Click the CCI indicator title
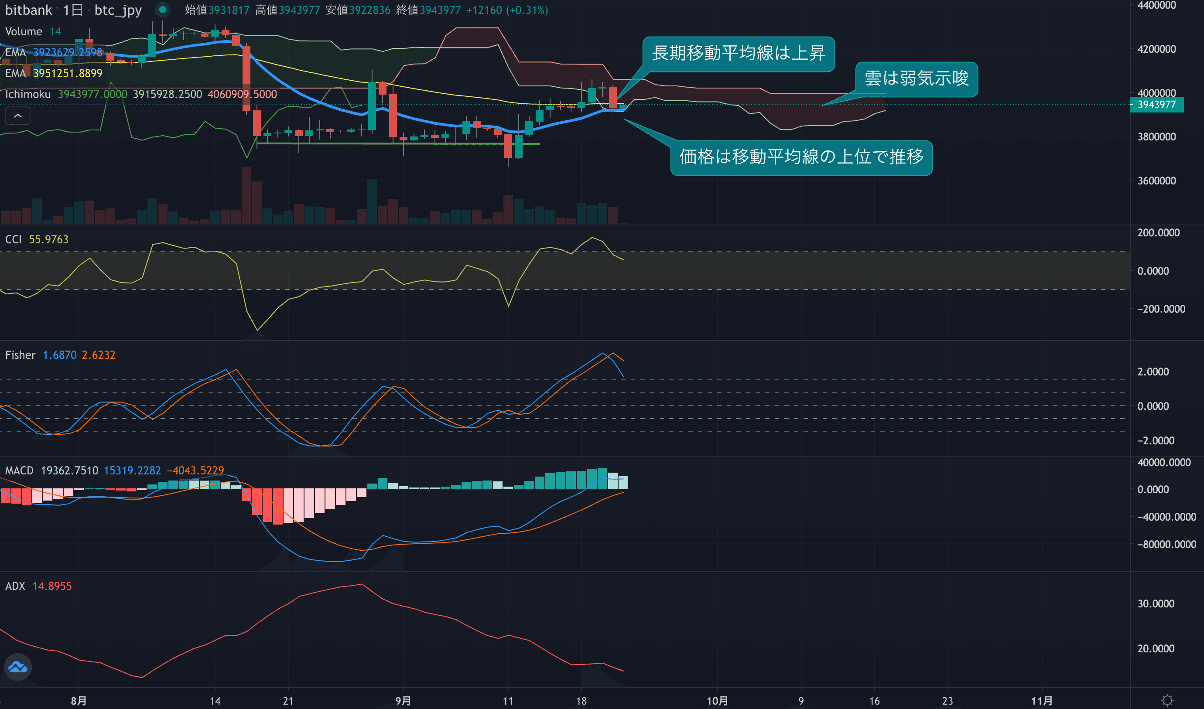Viewport: 1204px width, 709px height. click(x=14, y=239)
